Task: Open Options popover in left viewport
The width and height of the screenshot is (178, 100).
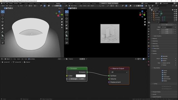Action: coord(60,8)
